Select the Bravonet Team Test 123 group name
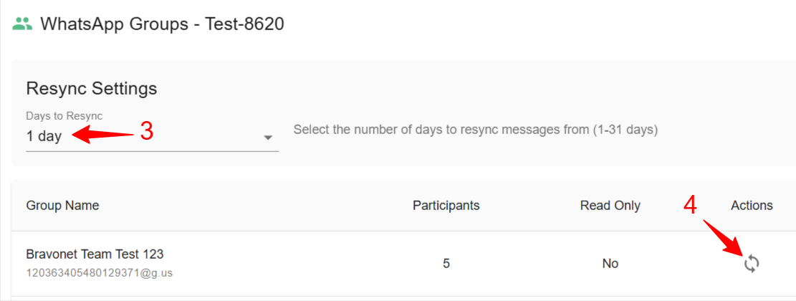This screenshot has width=796, height=301. (95, 254)
